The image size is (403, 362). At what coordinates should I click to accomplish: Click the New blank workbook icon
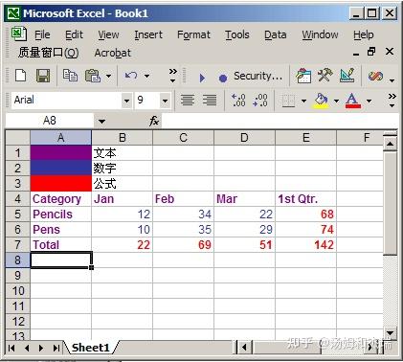pyautogui.click(x=21, y=76)
